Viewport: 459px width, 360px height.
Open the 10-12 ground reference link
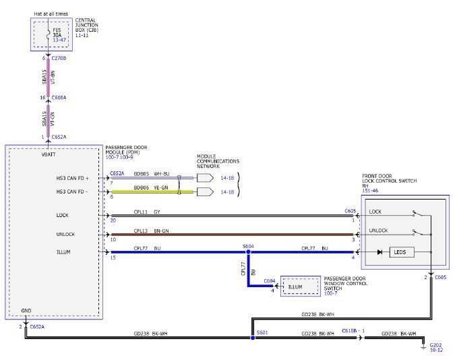point(436,350)
